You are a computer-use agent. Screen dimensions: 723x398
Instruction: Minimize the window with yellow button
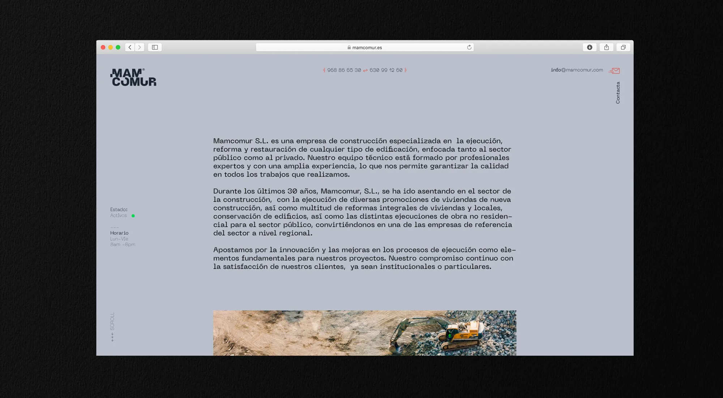click(111, 47)
